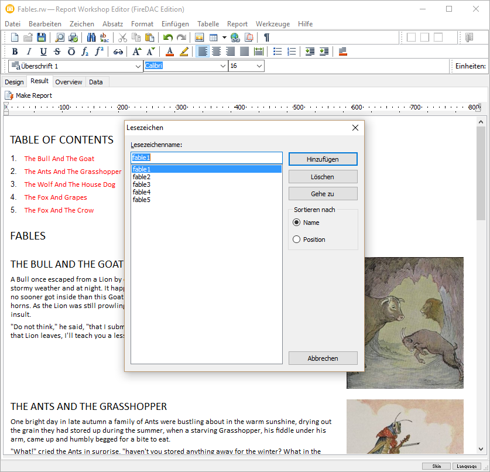
Task: Select the Position sort radio button
Action: (296, 240)
